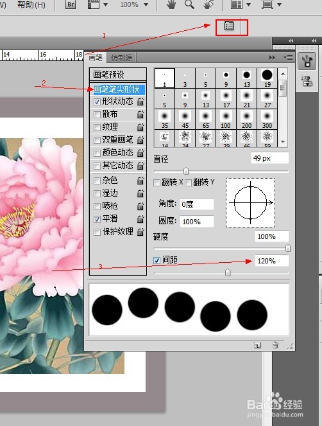The image size is (322, 426).
Task: Lock the 平滑 setting
Action: pos(140,219)
